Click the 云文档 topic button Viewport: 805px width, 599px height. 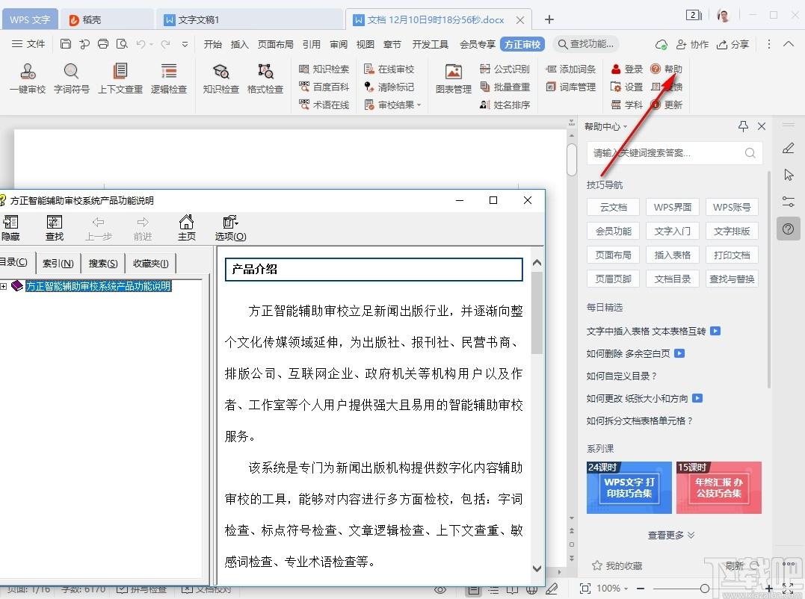pos(614,207)
